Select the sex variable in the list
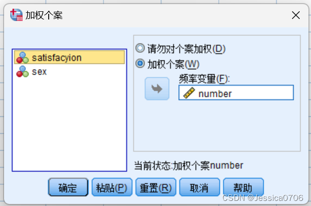This screenshot has width=311, height=206. click(69, 71)
